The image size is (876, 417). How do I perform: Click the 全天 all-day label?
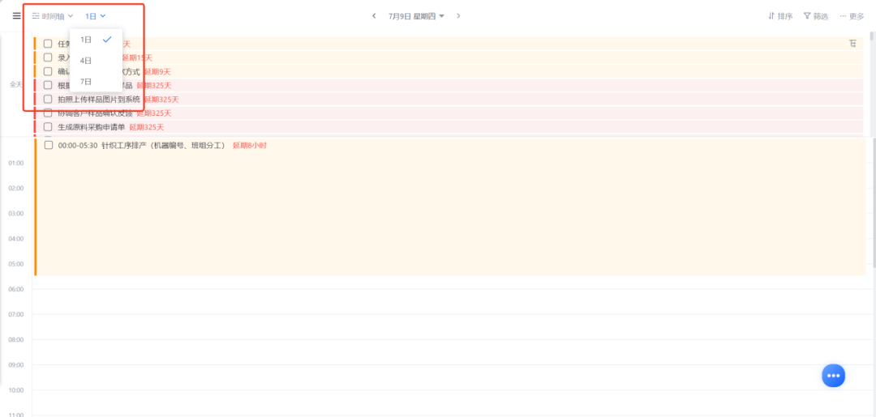pyautogui.click(x=15, y=84)
